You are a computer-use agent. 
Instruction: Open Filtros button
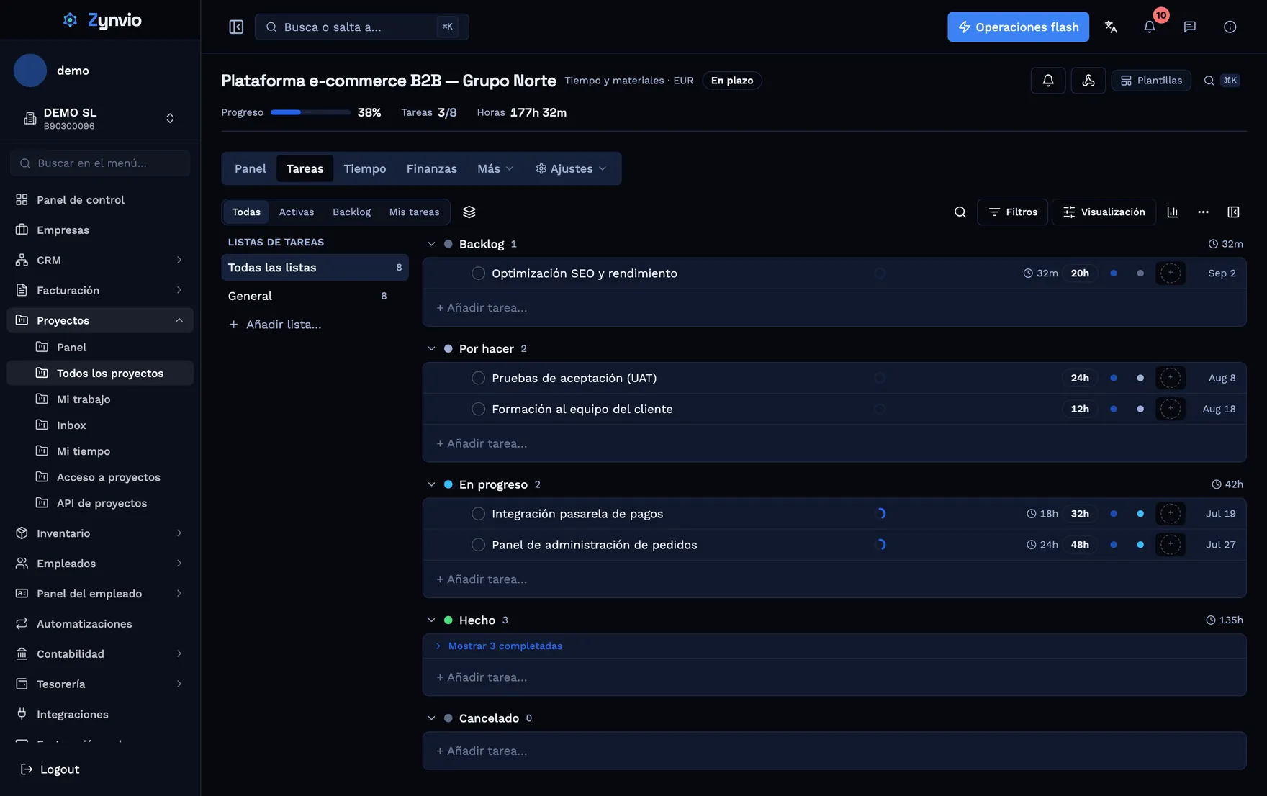(x=1012, y=212)
